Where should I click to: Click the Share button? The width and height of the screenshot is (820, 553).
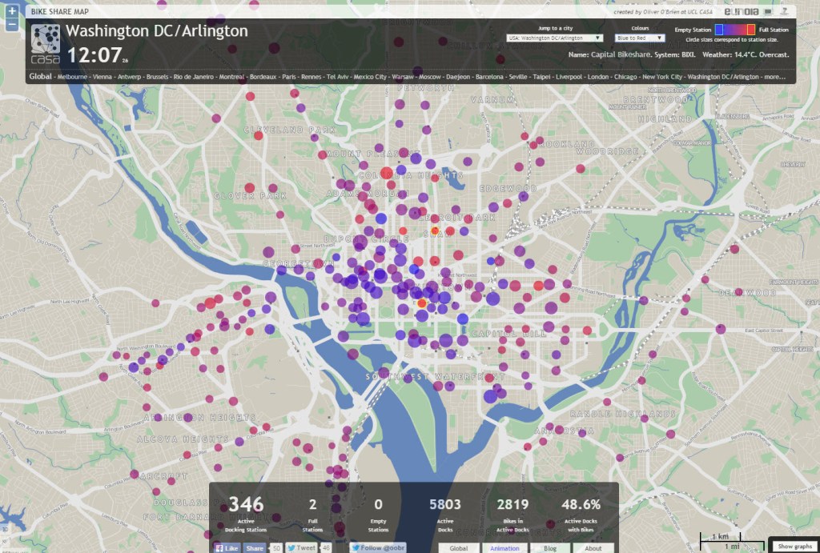click(x=255, y=547)
